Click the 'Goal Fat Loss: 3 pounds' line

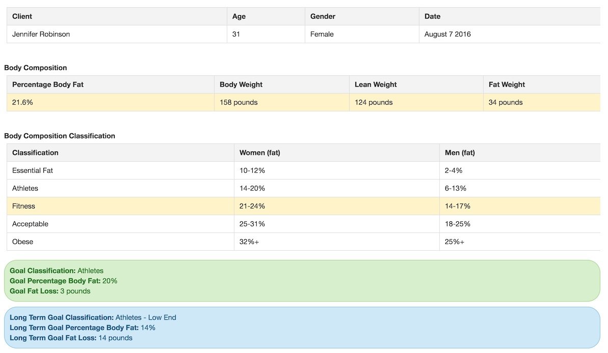point(50,291)
